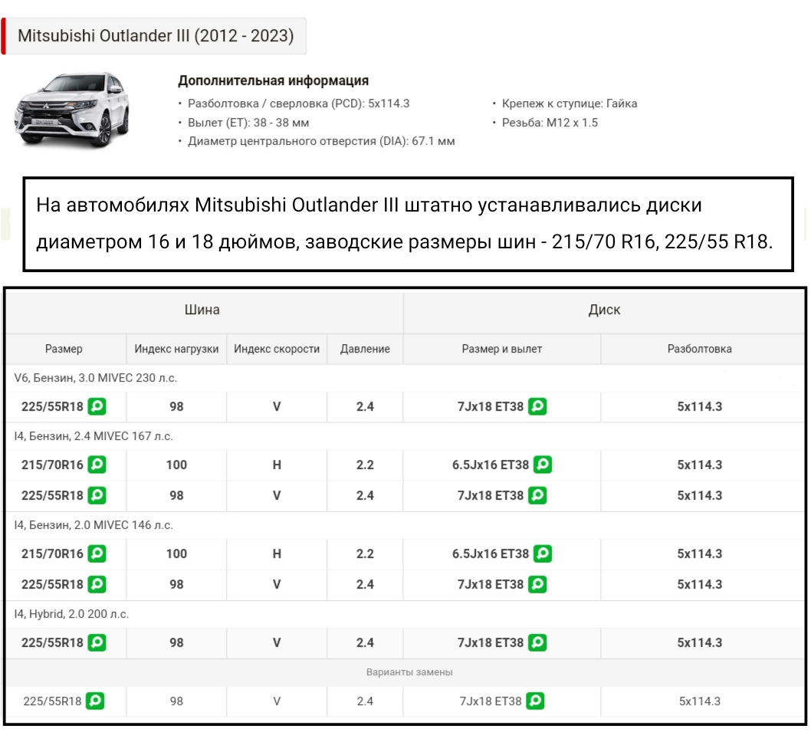811x732 pixels.
Task: Click the Давление column header
Action: pos(365,349)
